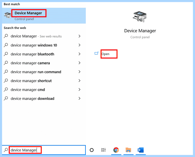Click the 'Search the web' heading
The width and height of the screenshot is (195, 157).
(x=15, y=28)
